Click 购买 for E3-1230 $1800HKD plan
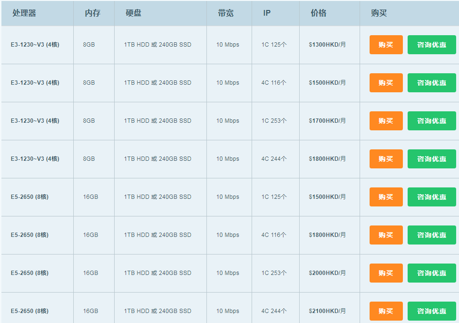Viewport: 459px width, 323px height. coord(386,159)
